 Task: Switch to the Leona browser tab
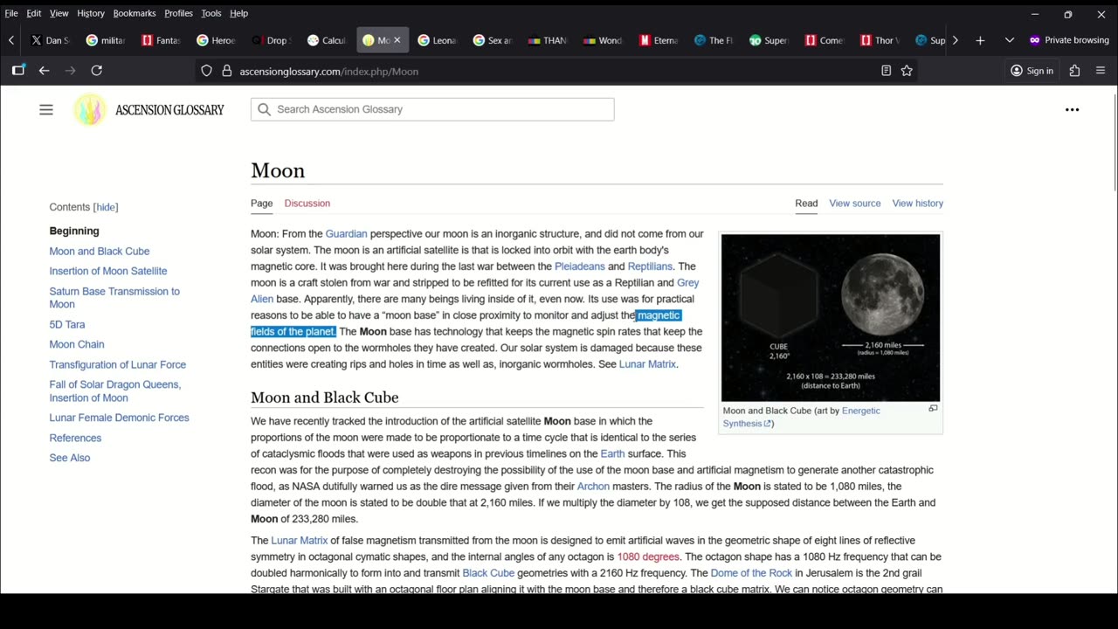tap(437, 40)
